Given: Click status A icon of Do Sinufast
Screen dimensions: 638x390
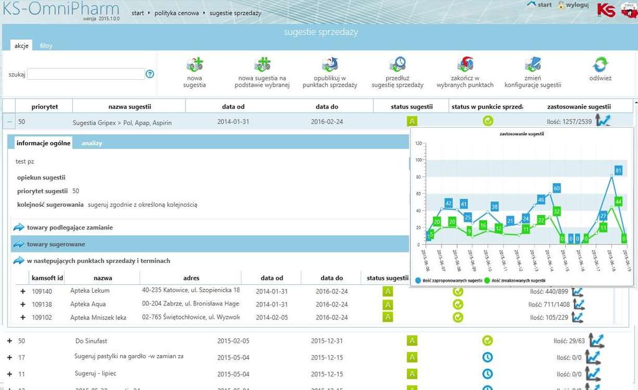Looking at the screenshot, I should pos(412,341).
